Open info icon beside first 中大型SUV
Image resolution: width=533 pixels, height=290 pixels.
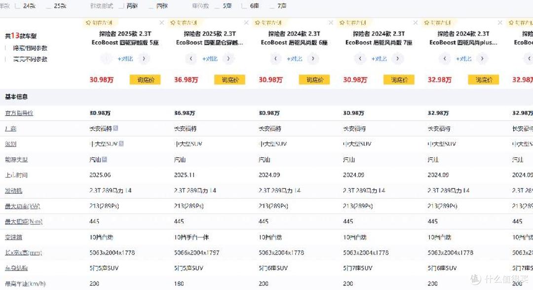coord(121,144)
